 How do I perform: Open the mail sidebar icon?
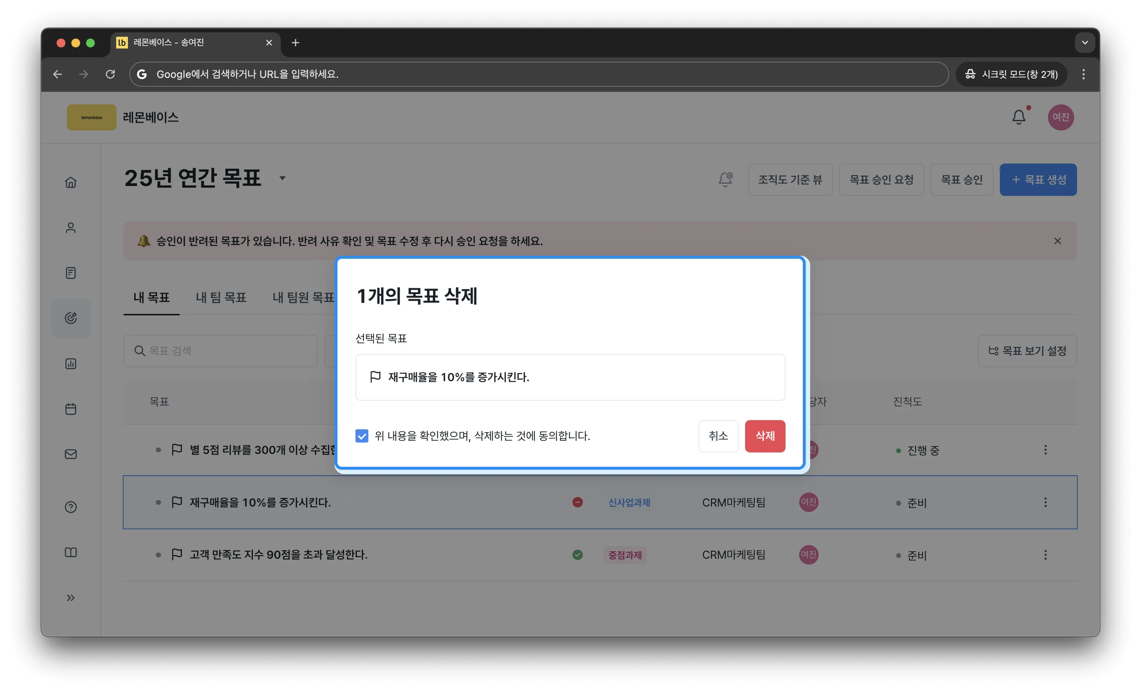tap(70, 454)
